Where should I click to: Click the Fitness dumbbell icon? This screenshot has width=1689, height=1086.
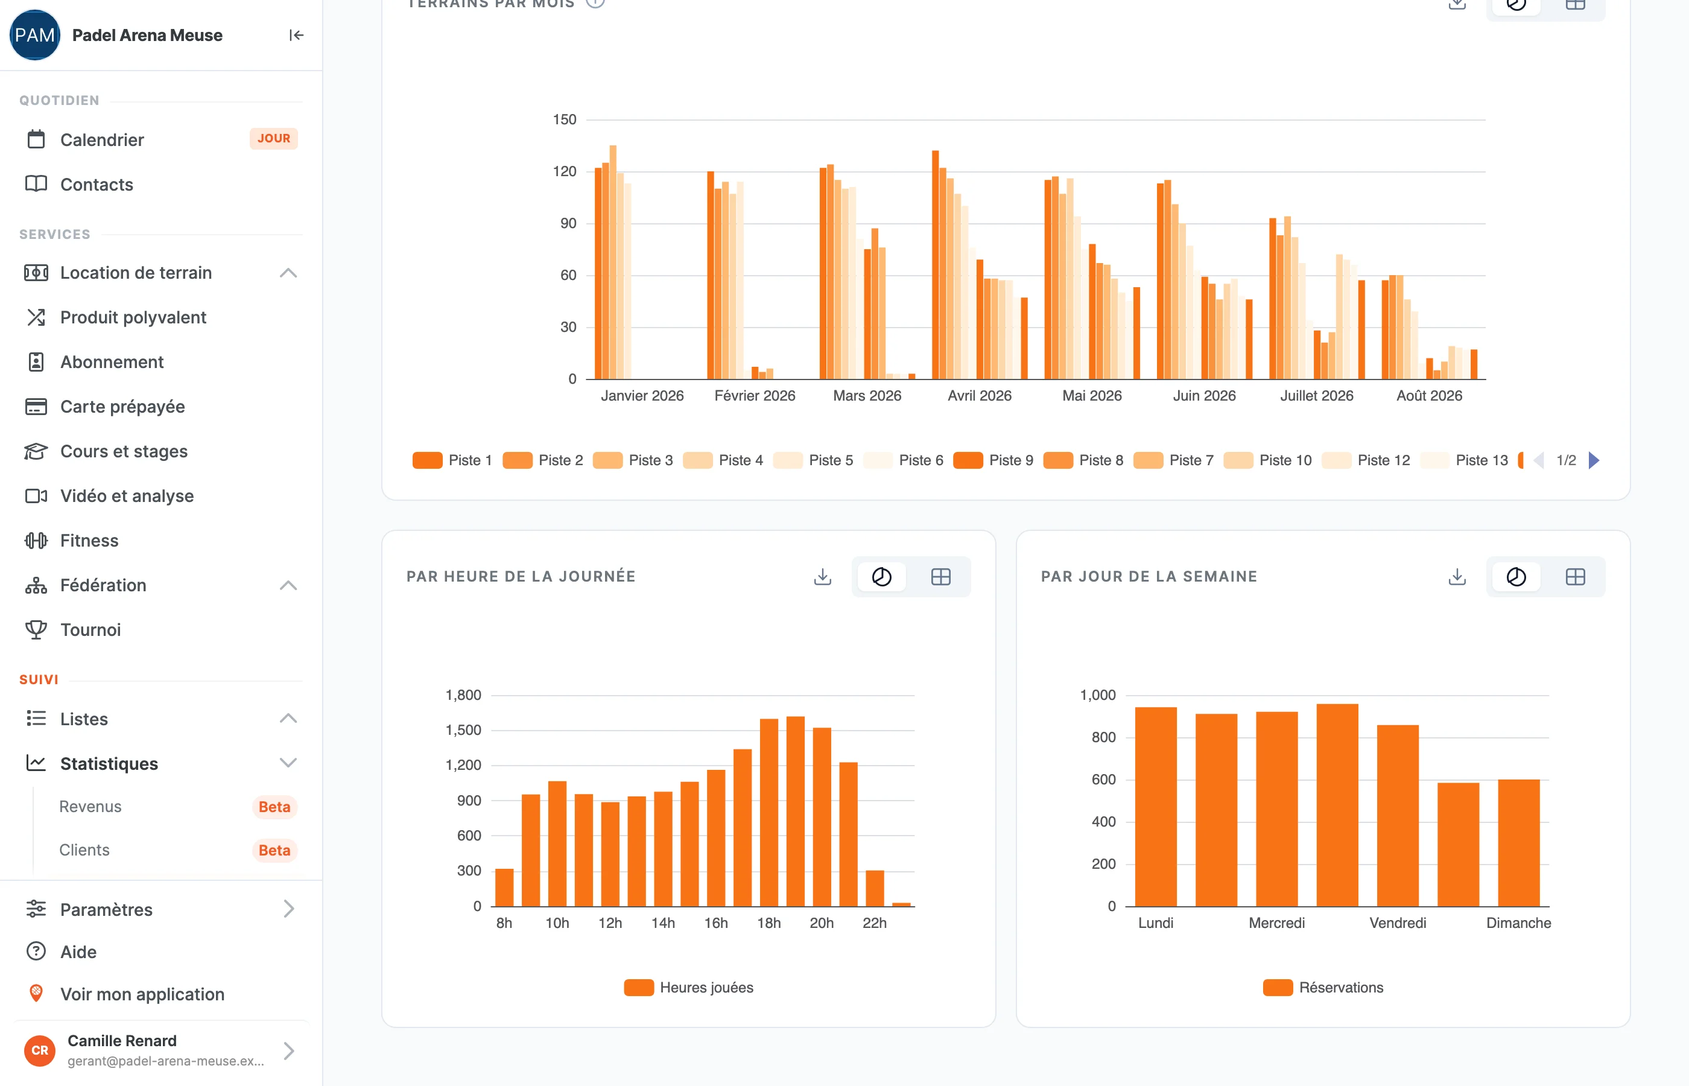[36, 540]
